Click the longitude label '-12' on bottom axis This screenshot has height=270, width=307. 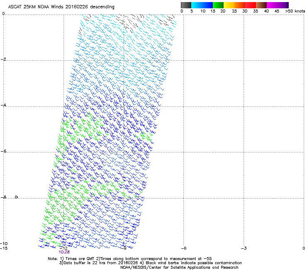pos(63,248)
